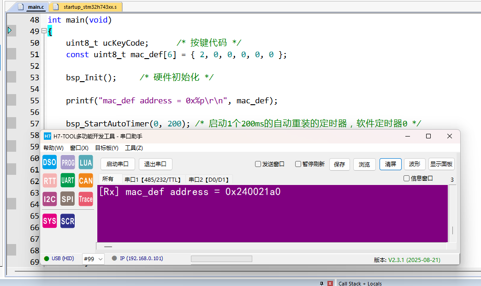Click the 清屏 clear screen button

click(391, 164)
